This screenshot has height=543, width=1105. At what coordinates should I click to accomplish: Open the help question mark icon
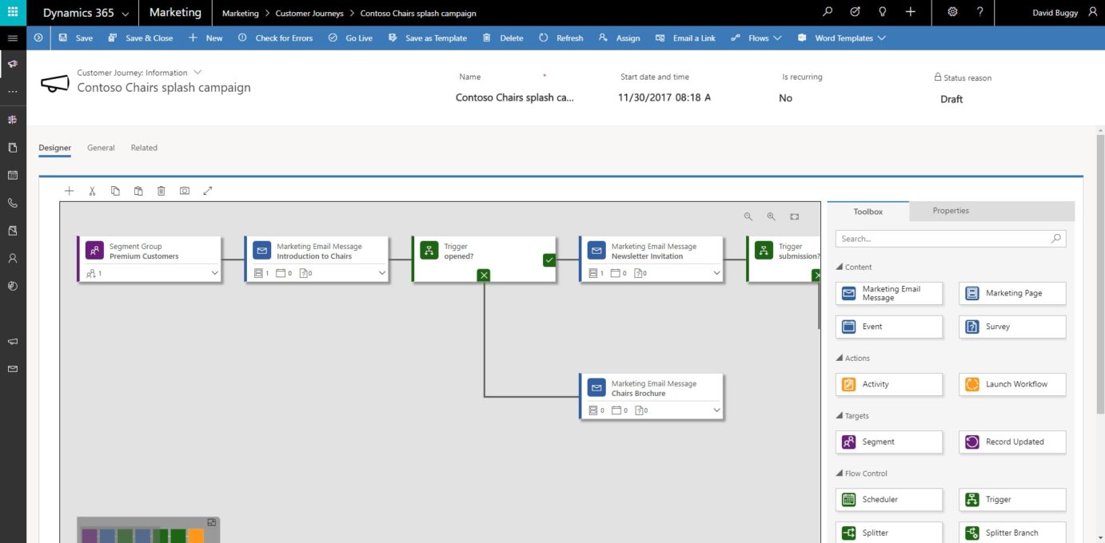(980, 12)
